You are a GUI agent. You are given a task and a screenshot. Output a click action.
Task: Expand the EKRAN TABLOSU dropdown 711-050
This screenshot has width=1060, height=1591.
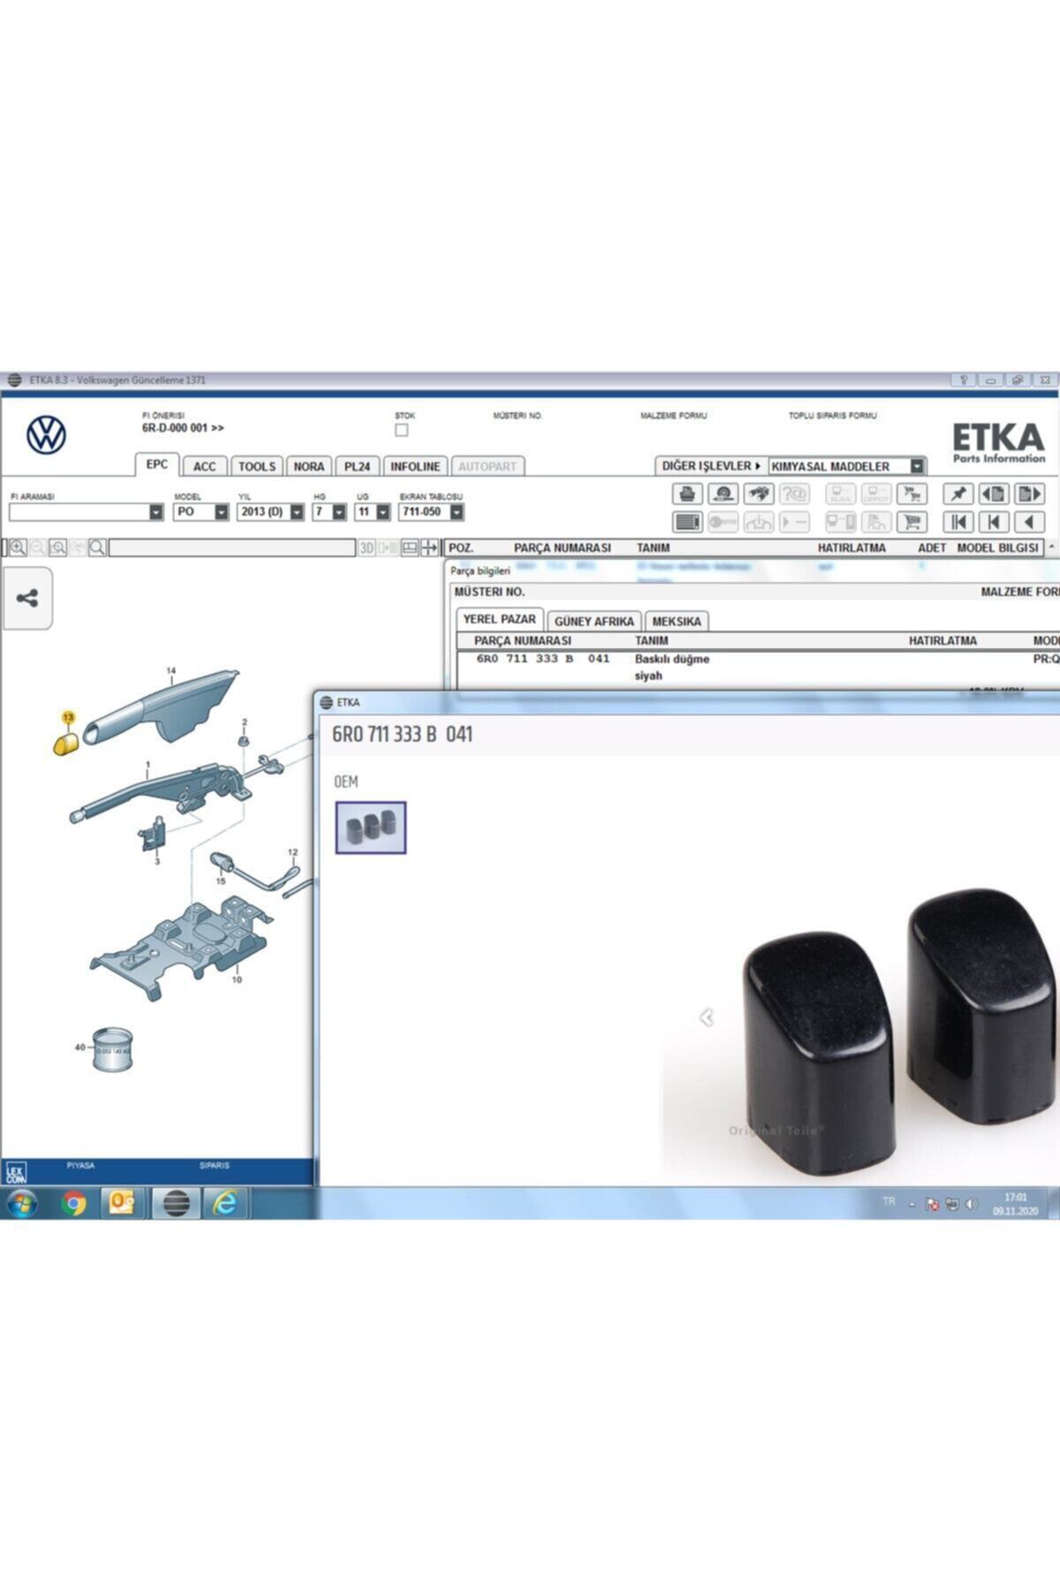(x=457, y=513)
